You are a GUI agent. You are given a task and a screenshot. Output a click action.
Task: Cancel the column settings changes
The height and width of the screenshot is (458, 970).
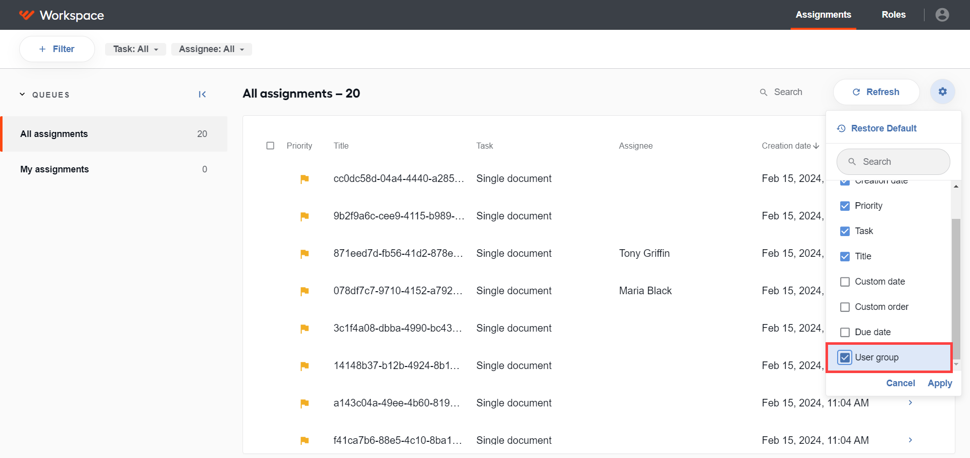pyautogui.click(x=900, y=383)
